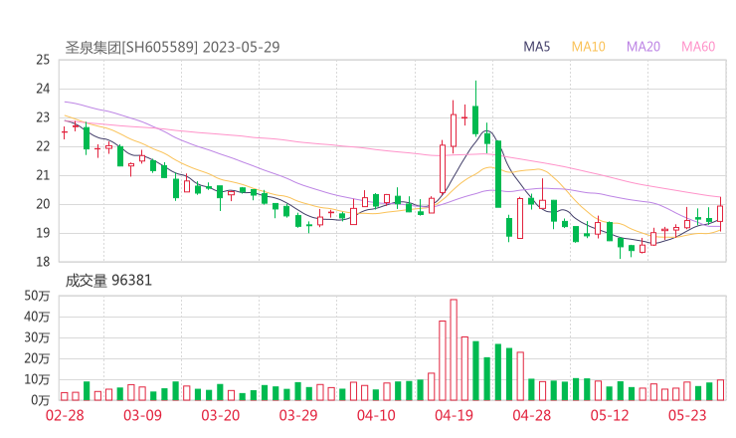Click the 20万 volume axis label

37,358
